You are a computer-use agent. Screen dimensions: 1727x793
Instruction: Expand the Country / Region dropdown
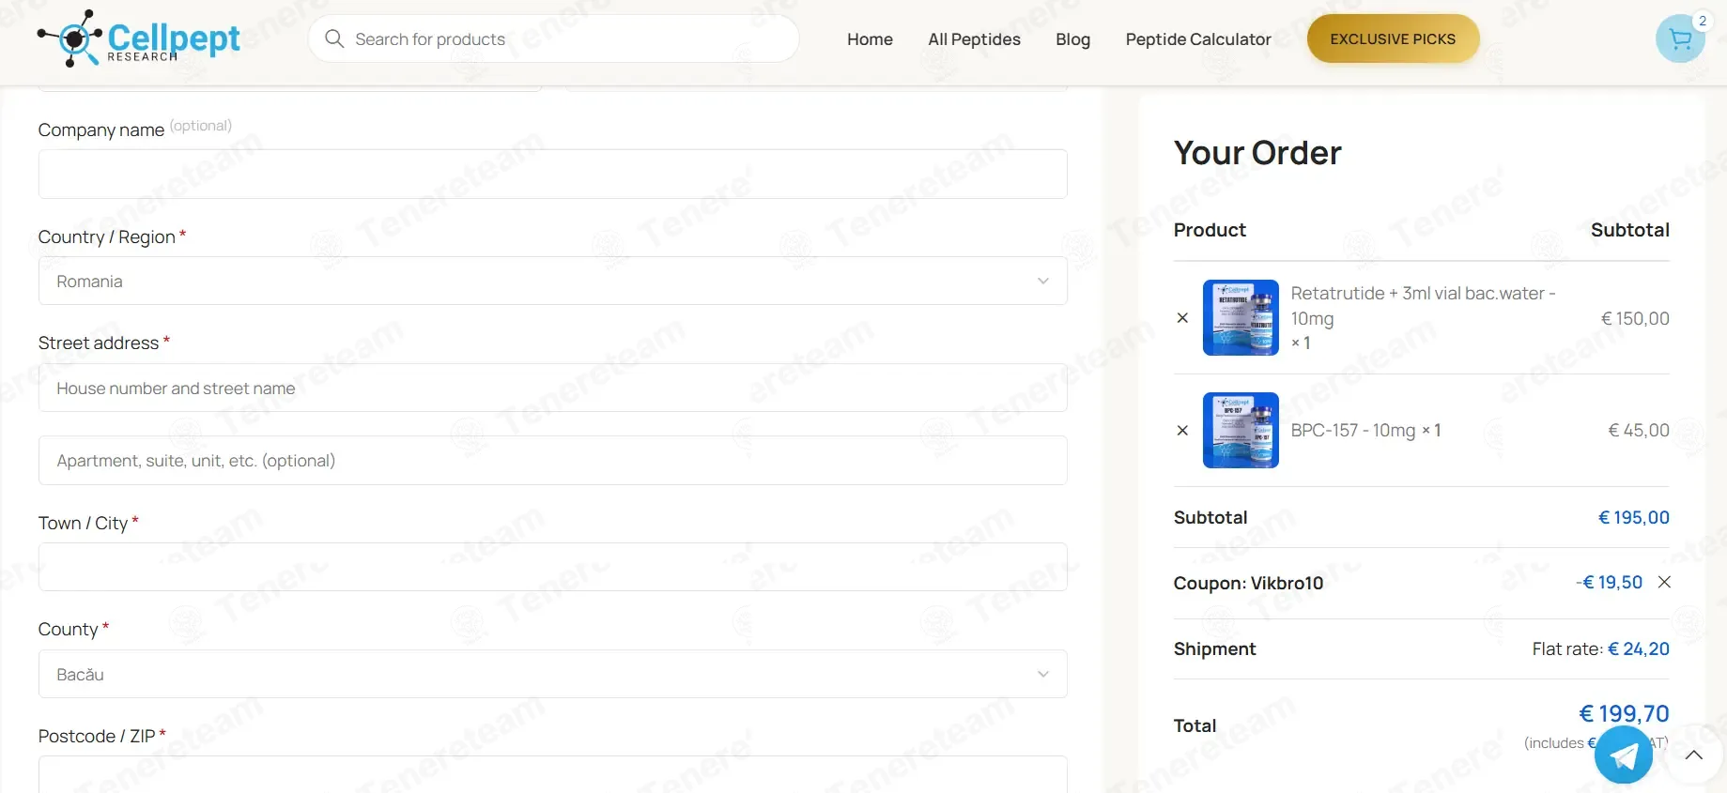[553, 281]
